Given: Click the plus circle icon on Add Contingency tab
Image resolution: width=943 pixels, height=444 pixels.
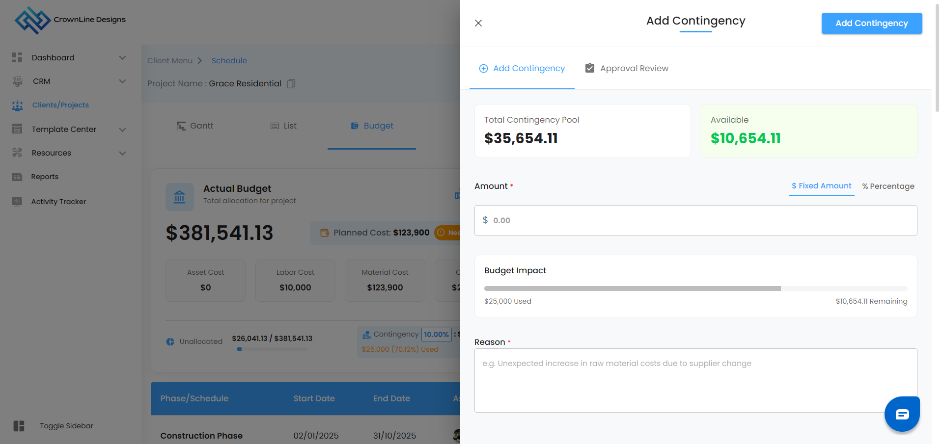Looking at the screenshot, I should tap(484, 69).
